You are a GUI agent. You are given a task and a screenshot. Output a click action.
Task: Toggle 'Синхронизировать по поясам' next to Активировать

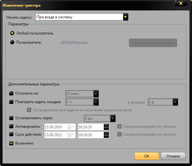pyautogui.click(x=119, y=126)
